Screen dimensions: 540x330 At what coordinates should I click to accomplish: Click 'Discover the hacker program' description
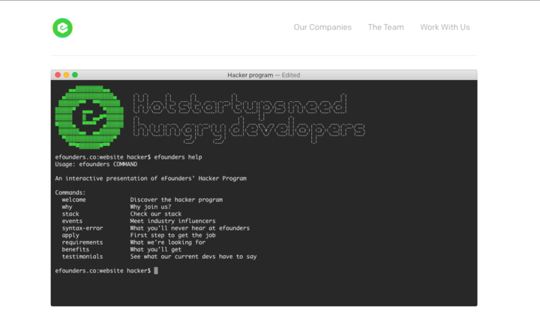click(176, 200)
